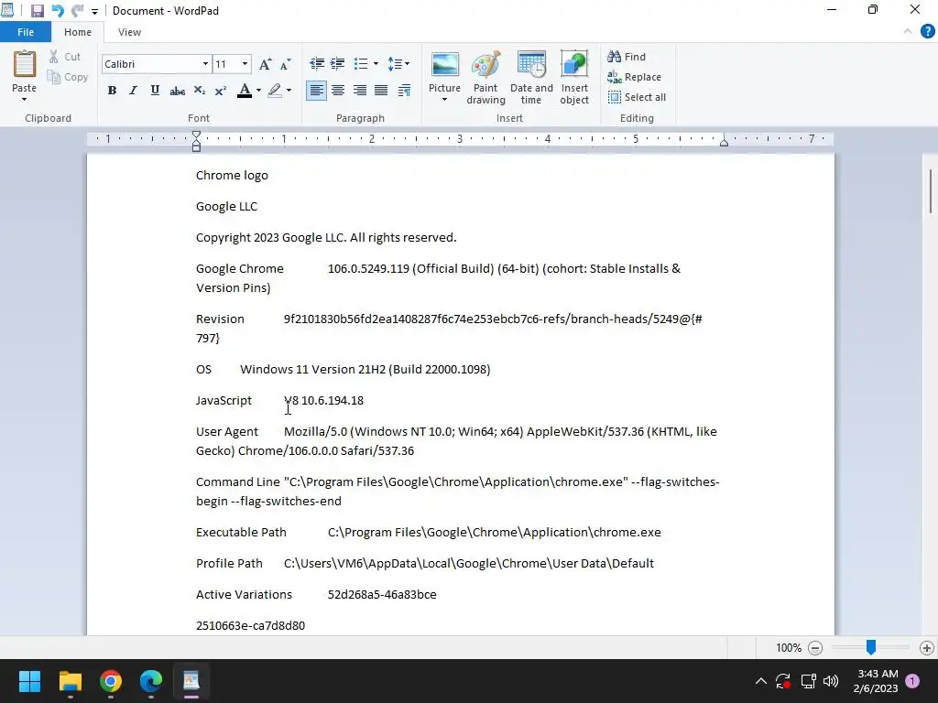
Task: Open the paragraph settings dialog
Action: (x=404, y=91)
